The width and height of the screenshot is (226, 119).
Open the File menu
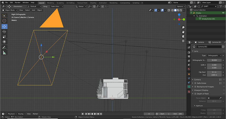point(7,3)
